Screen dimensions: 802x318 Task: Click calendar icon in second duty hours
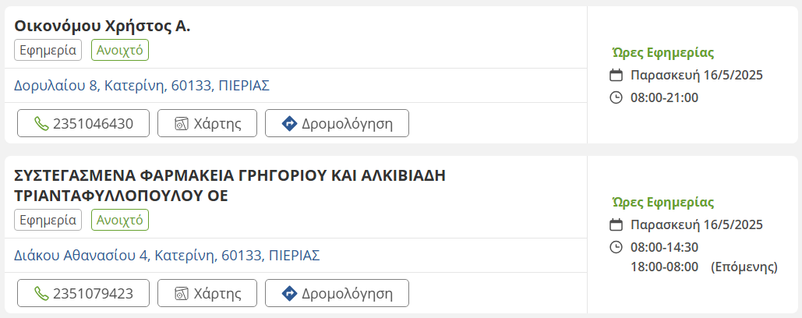616,225
